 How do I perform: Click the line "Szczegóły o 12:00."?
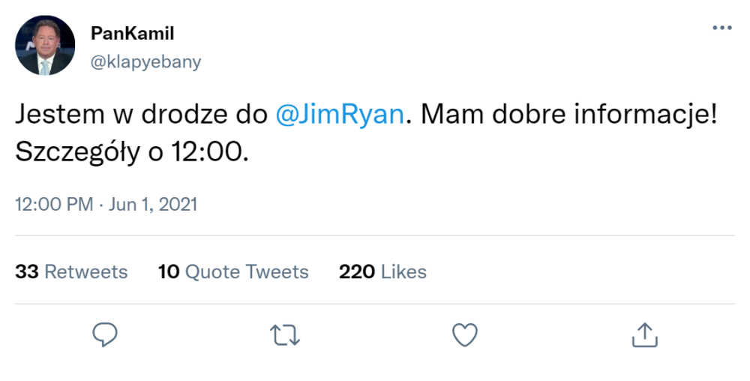pyautogui.click(x=132, y=152)
